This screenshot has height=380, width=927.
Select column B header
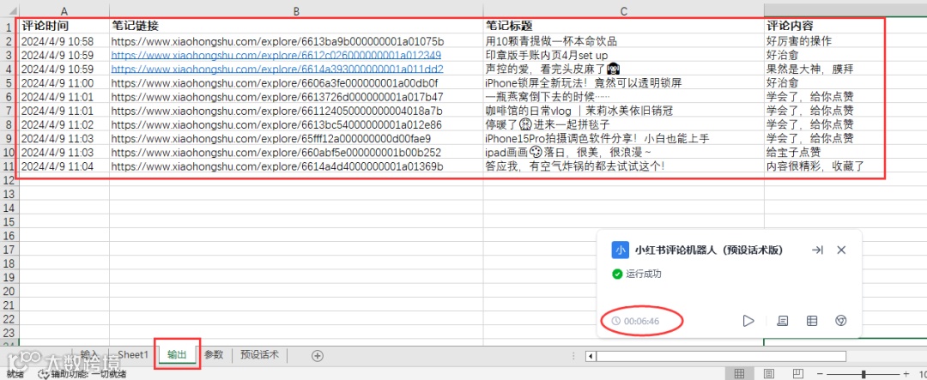click(296, 10)
